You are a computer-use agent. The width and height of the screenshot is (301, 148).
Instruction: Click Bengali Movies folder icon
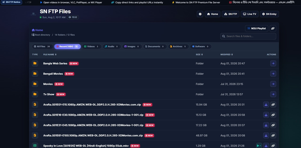35,74
